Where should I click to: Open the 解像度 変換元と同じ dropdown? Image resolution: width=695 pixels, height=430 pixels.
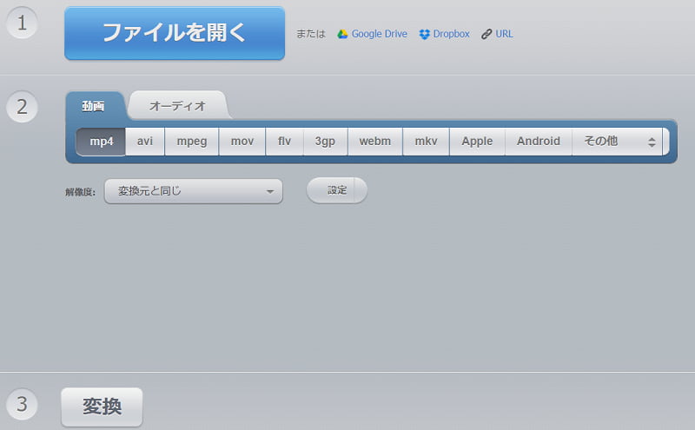tap(194, 191)
